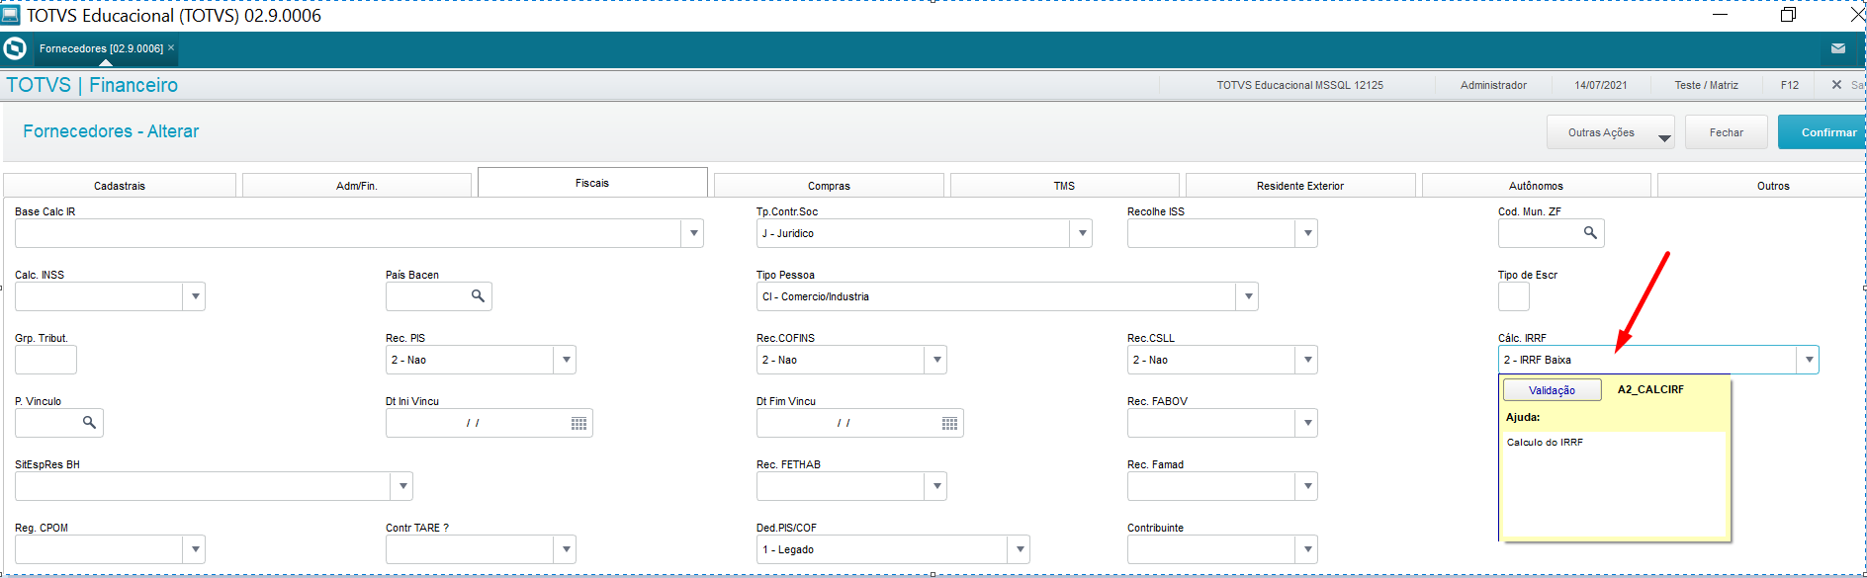Image resolution: width=1867 pixels, height=578 pixels.
Task: Expand the Rec. Famad dropdown
Action: point(1307,486)
